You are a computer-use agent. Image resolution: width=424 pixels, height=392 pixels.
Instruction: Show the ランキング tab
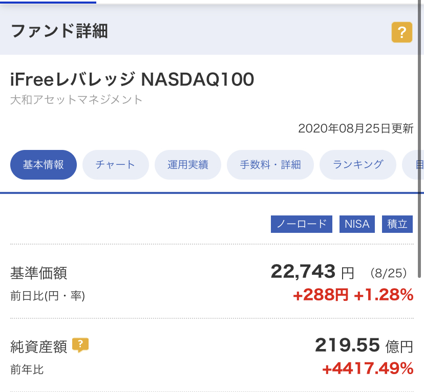point(358,164)
